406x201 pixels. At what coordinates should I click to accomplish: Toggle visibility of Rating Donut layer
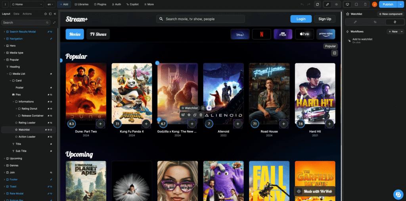51,109
